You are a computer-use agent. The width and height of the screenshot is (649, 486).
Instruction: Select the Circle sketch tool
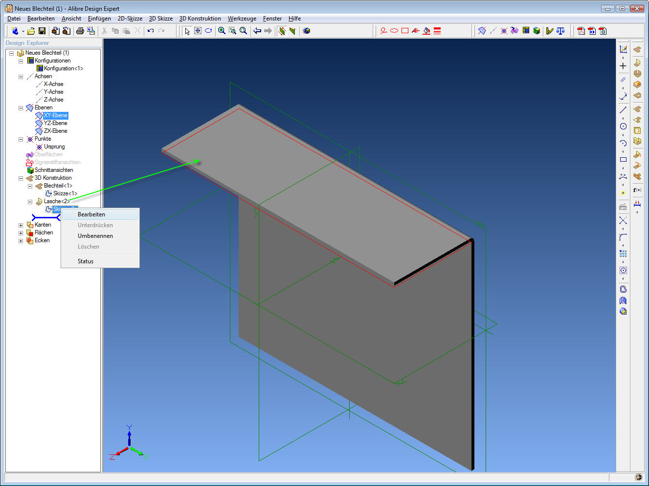(623, 127)
